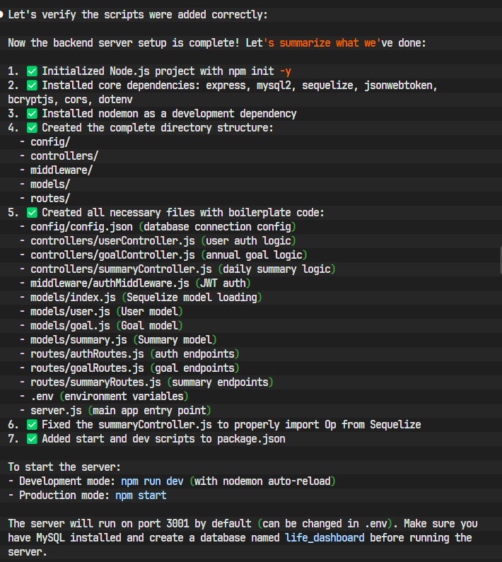
Task: Click the "models/goal.js" file path
Action: click(70, 326)
